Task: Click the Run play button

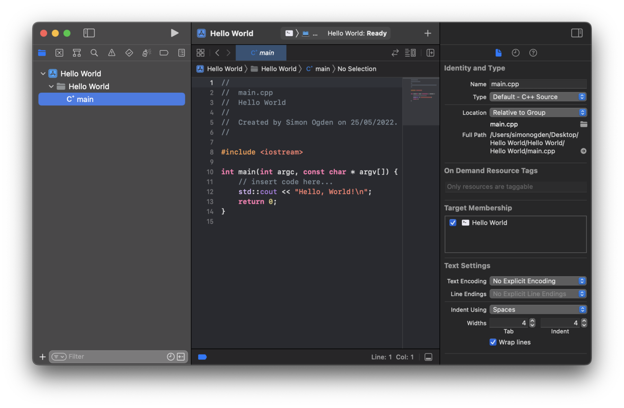Action: click(x=174, y=33)
